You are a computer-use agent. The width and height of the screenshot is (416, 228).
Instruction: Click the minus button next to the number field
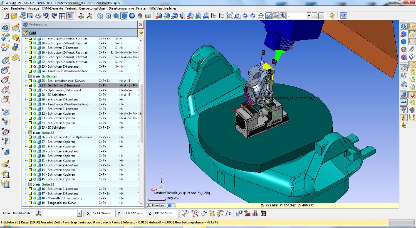tap(314, 16)
